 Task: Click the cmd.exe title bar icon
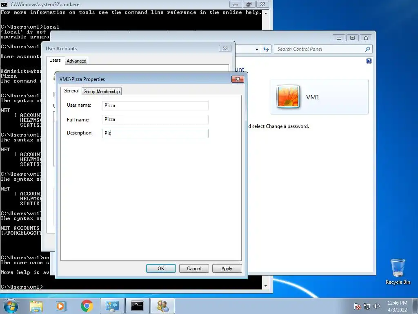coord(4,4)
